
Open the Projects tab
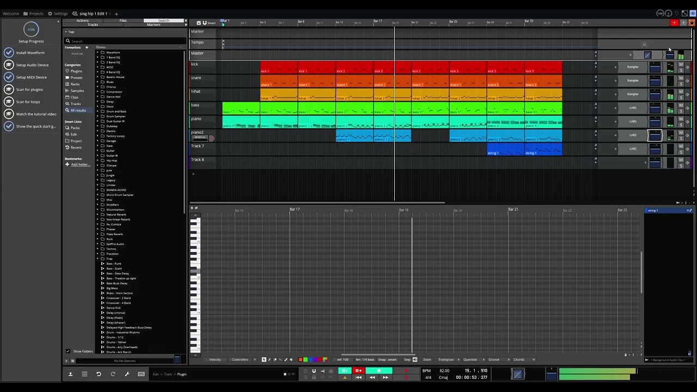click(34, 14)
